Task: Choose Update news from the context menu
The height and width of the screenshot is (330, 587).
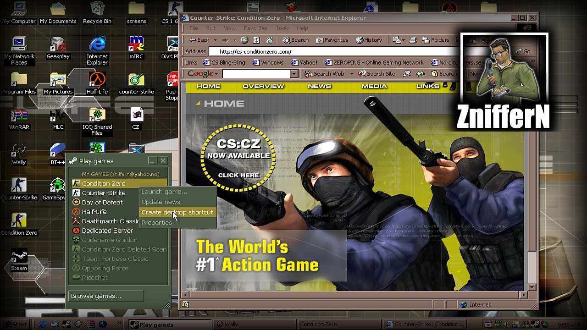Action: 177,202
